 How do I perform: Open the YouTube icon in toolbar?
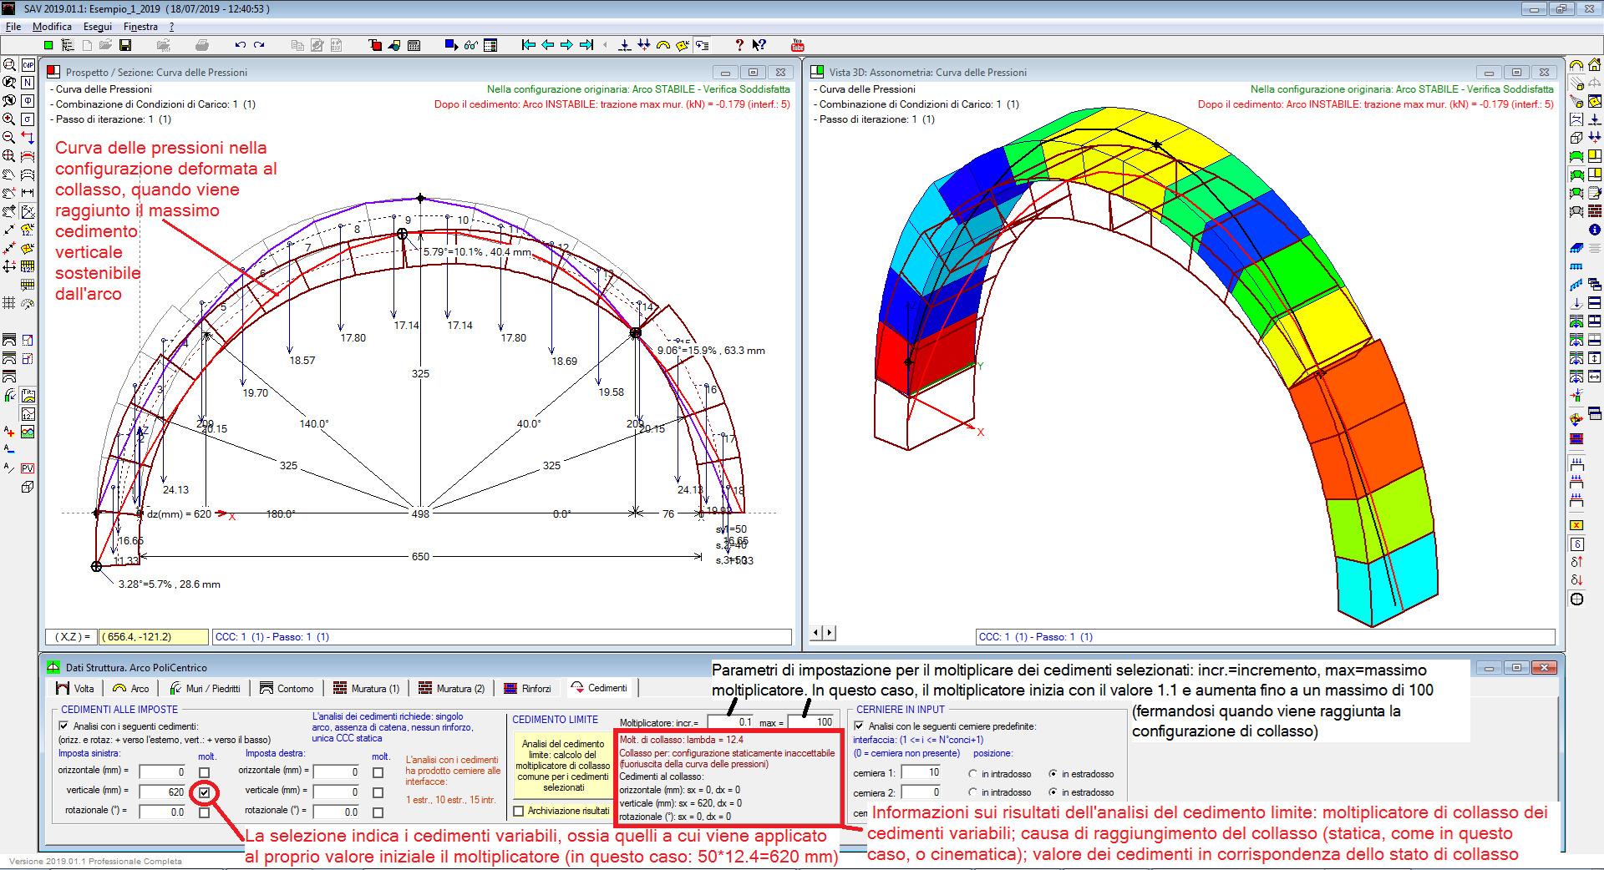coord(797,45)
